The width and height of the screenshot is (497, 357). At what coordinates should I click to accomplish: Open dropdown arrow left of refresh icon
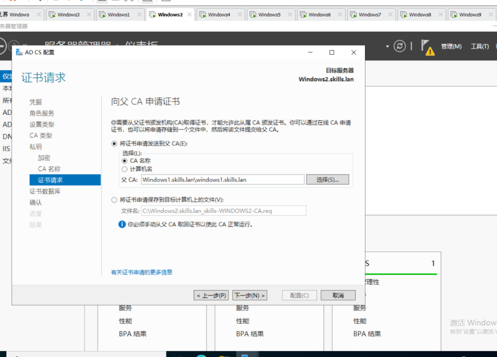tap(387, 47)
